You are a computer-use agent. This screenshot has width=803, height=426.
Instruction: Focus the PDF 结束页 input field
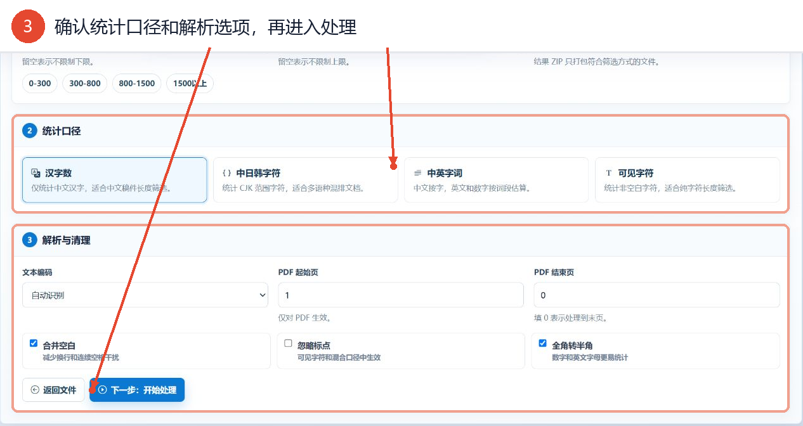656,295
